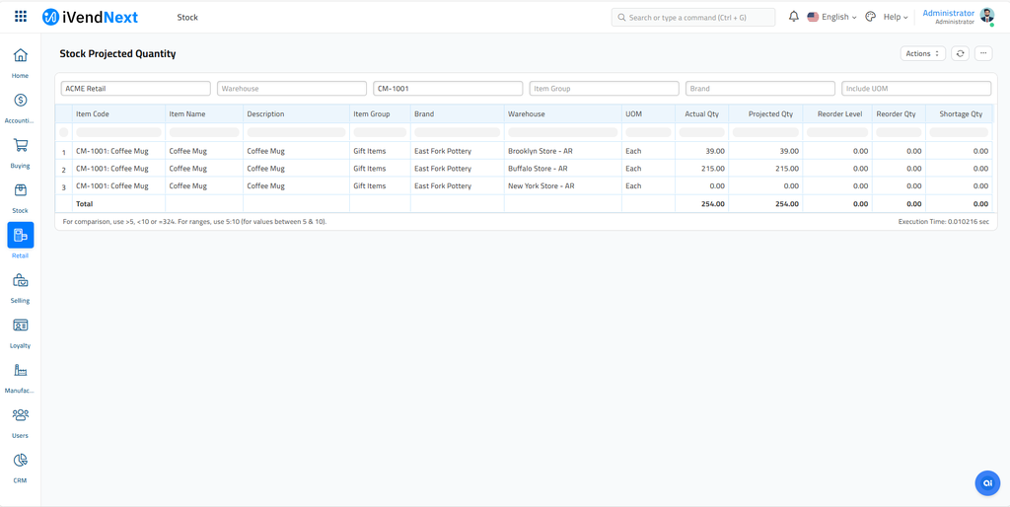The image size is (1010, 507).
Task: Sort by the Projected Qty column header
Action: click(x=770, y=114)
